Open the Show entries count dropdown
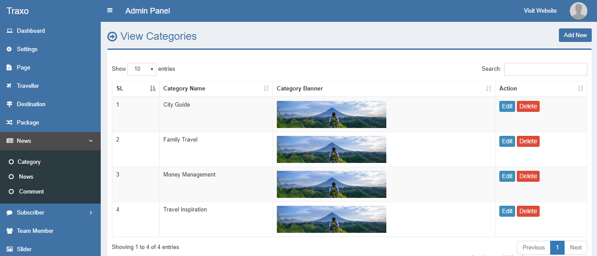 click(x=142, y=69)
